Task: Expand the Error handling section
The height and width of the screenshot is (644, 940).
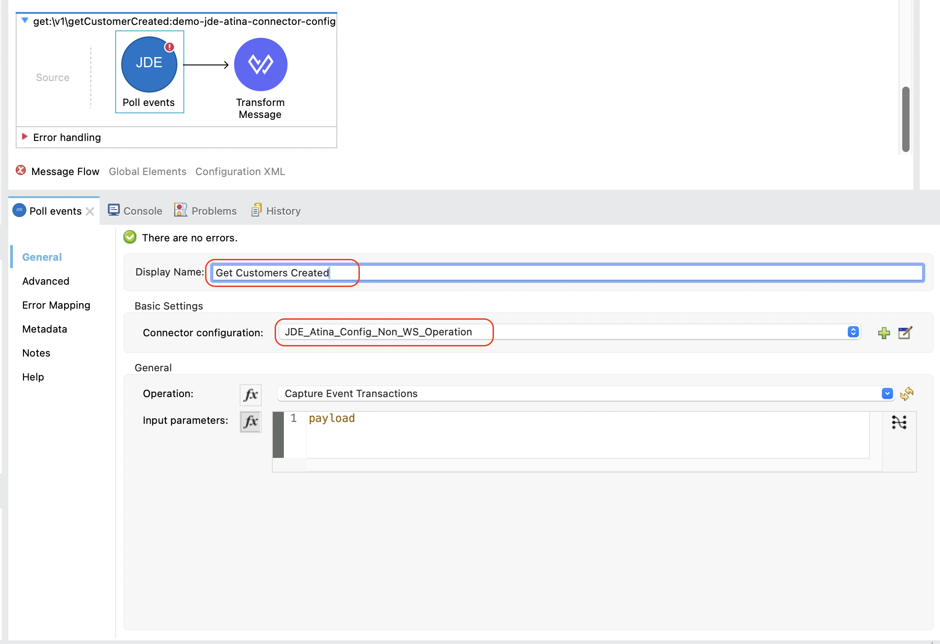Action: coord(25,137)
